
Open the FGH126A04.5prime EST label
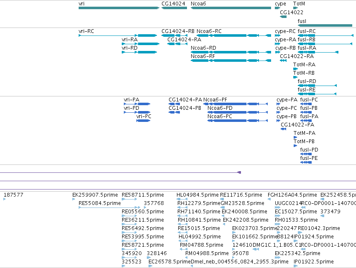(x=292, y=195)
